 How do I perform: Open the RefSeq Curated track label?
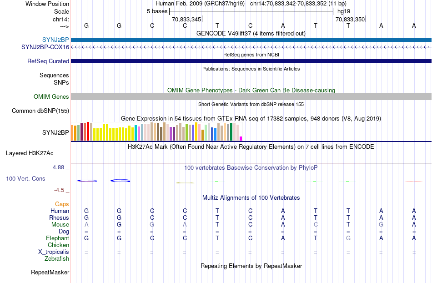tap(48, 61)
